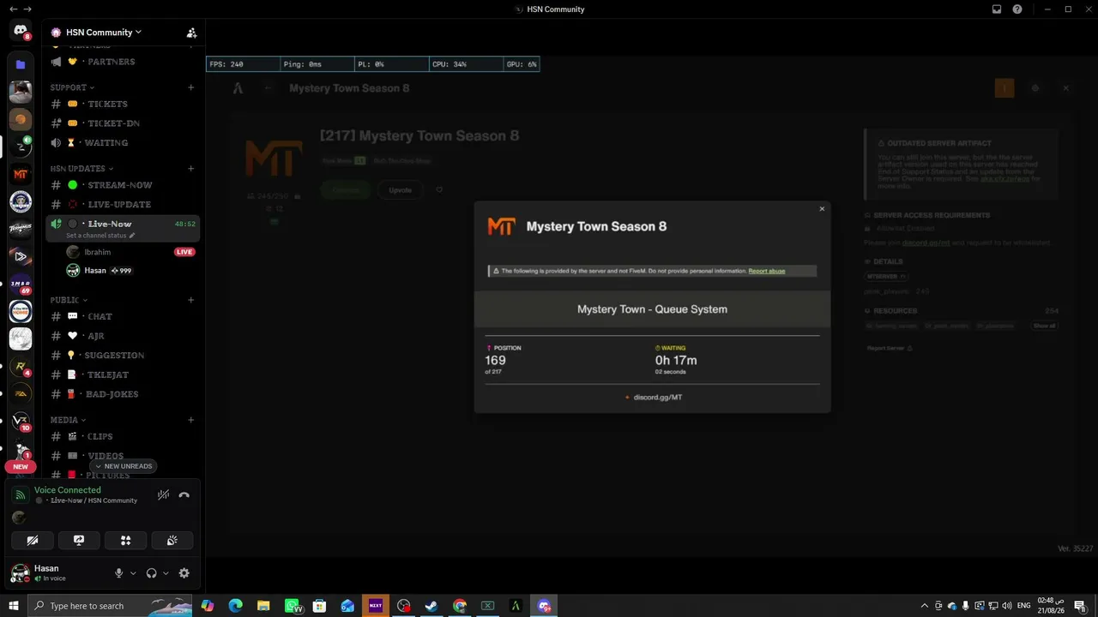Screen dimensions: 1098x617
Task: Open the CHAT channel
Action: (x=123, y=317)
